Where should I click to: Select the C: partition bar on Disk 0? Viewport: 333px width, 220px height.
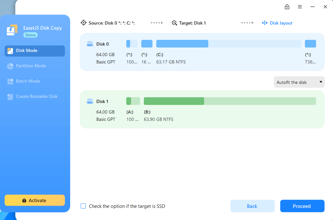pos(228,44)
